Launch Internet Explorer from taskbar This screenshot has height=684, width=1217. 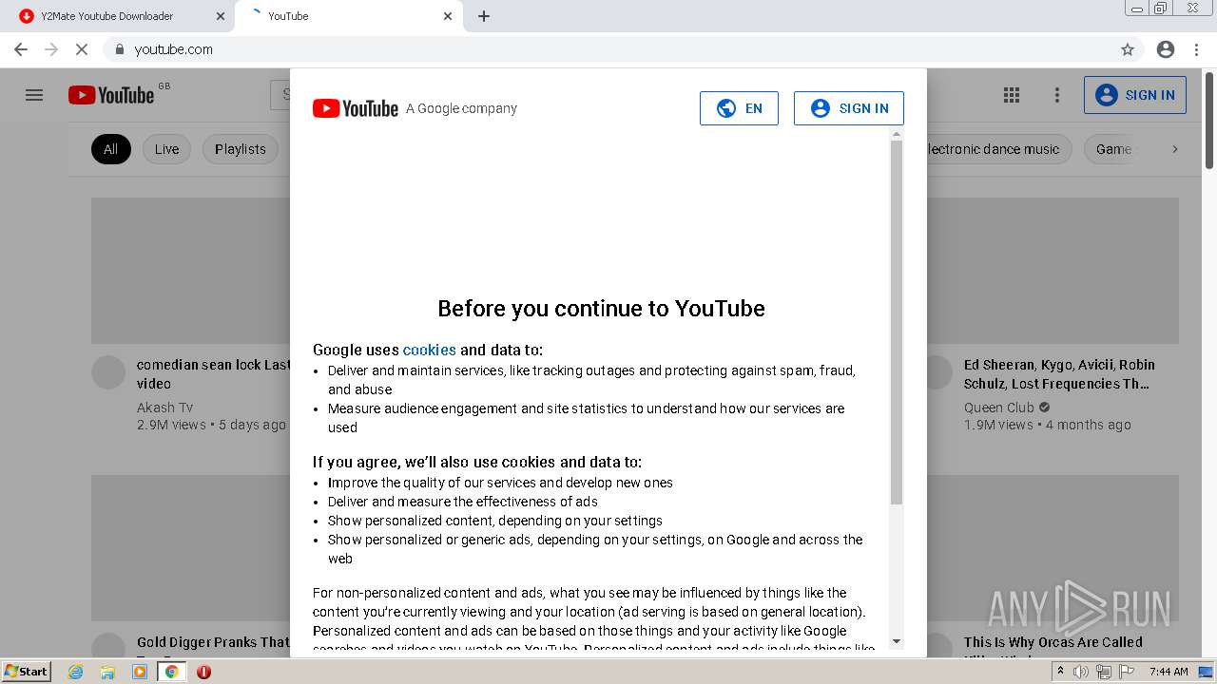75,672
